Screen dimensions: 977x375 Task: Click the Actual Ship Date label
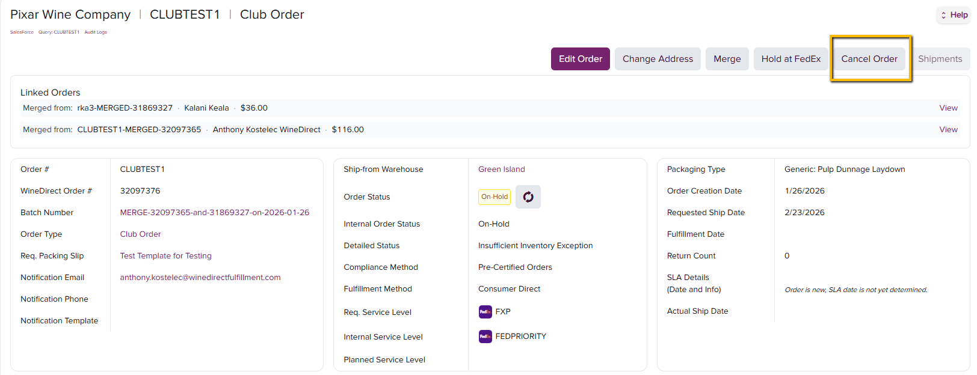698,311
